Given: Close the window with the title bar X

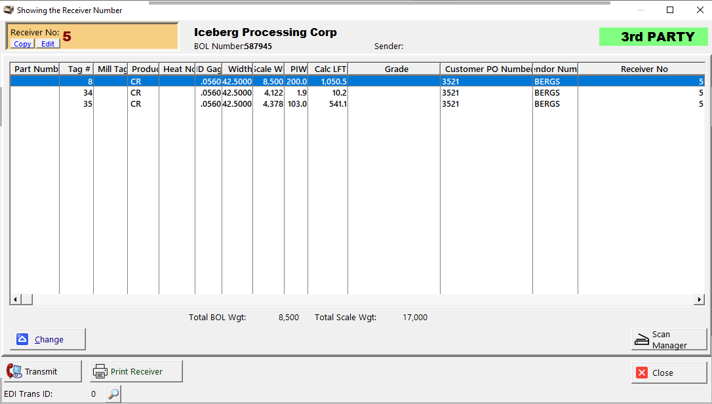Looking at the screenshot, I should [x=700, y=10].
